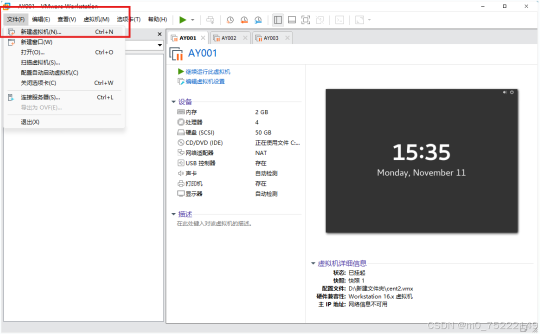Choose 扫描虚拟机(S)... menu entry
Screen dimensions: 540x334
(x=64, y=62)
